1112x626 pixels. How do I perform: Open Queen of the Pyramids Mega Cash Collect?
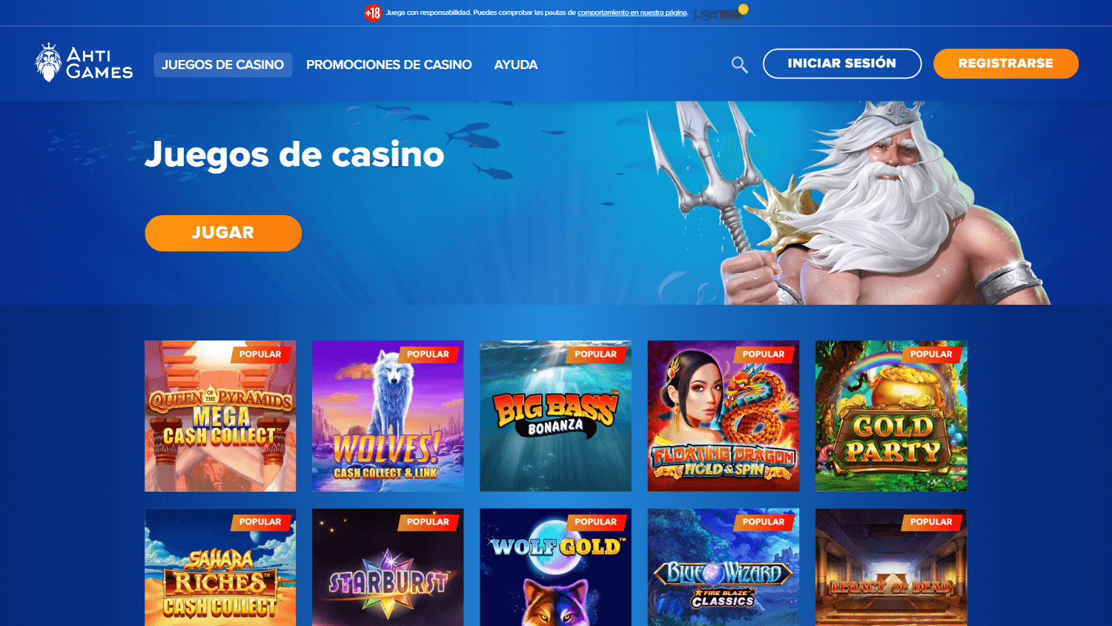click(x=220, y=416)
